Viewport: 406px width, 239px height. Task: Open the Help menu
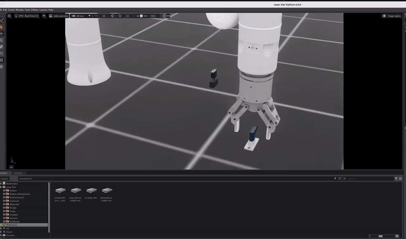51,10
